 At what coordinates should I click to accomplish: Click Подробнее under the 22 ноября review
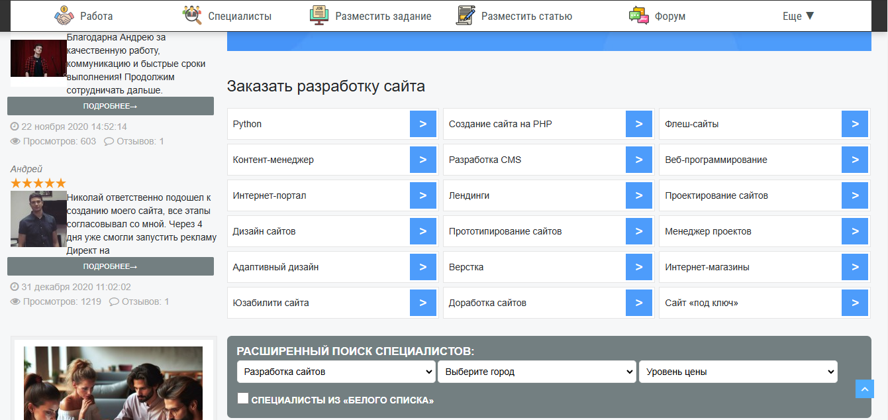coord(111,106)
